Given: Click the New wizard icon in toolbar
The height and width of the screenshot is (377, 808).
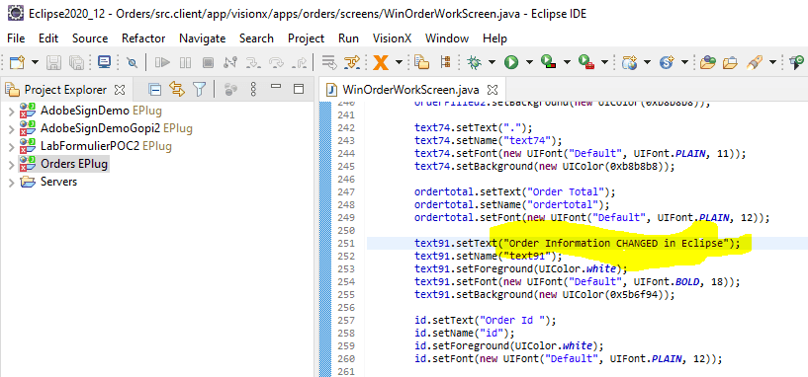Looking at the screenshot, I should coord(17,62).
